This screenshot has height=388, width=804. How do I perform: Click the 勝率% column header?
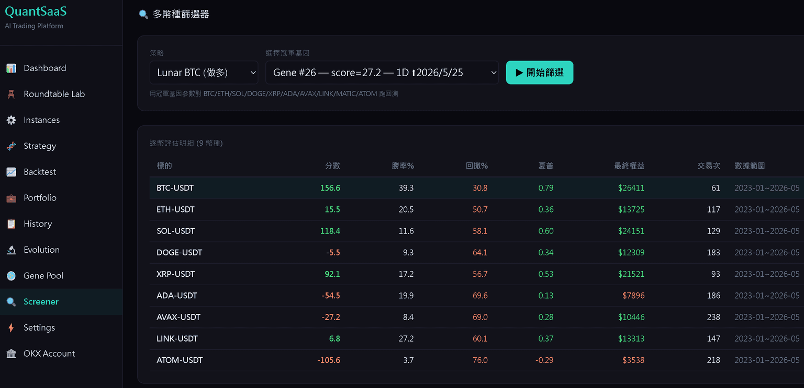pos(403,166)
